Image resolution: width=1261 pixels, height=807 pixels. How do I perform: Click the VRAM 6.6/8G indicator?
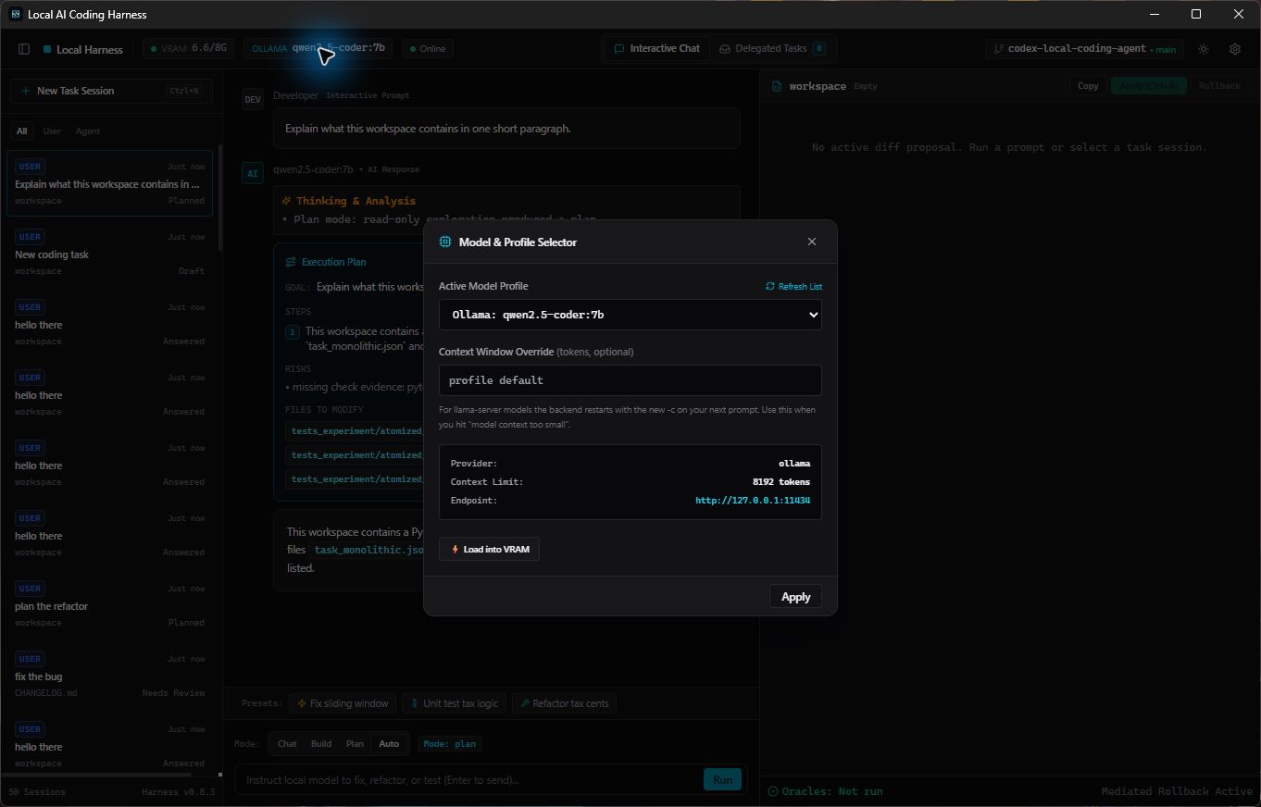point(189,48)
